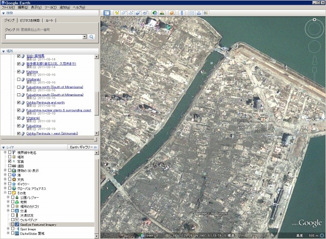Click the ocean (海) layer globe icon
The width and height of the screenshot is (326, 239).
(x=14, y=175)
